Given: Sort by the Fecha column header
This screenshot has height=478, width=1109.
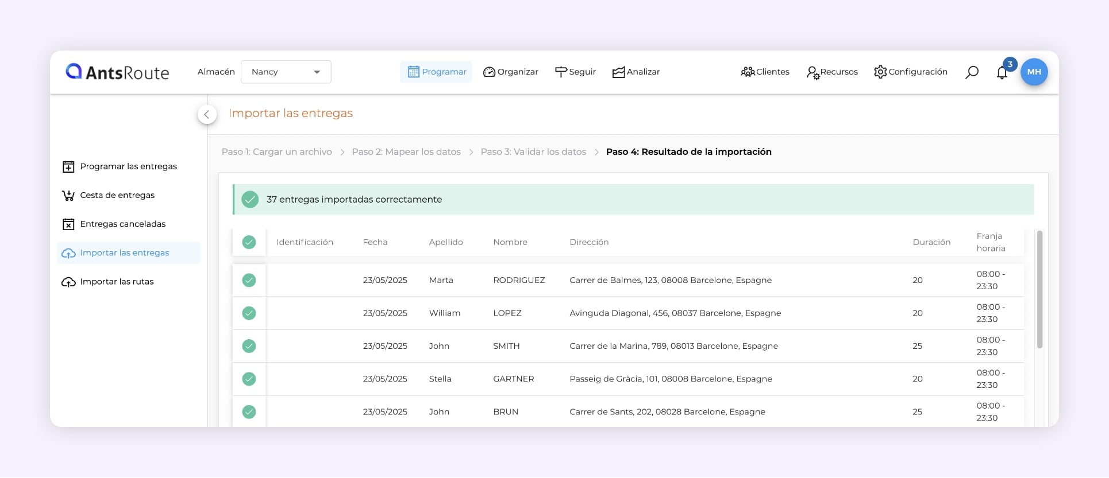Looking at the screenshot, I should 375,242.
